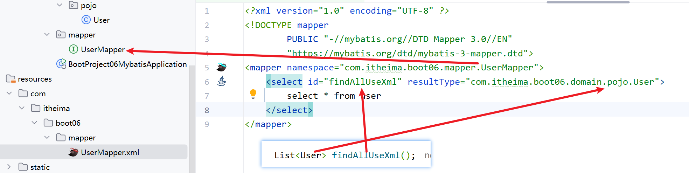Click the mybatis-3-mapper.dtd URL

coord(408,54)
